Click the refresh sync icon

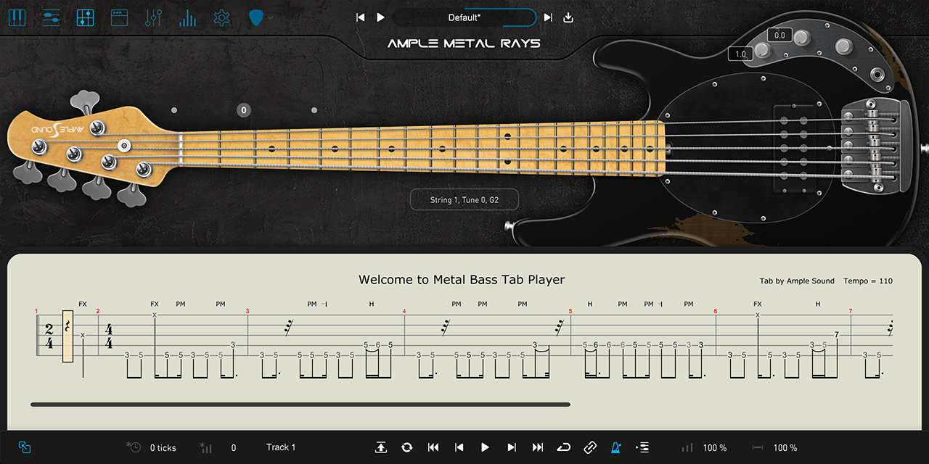[x=406, y=447]
